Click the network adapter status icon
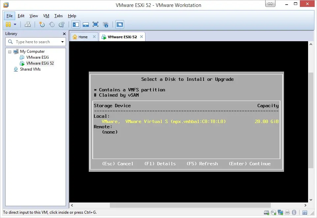 [x=280, y=212]
